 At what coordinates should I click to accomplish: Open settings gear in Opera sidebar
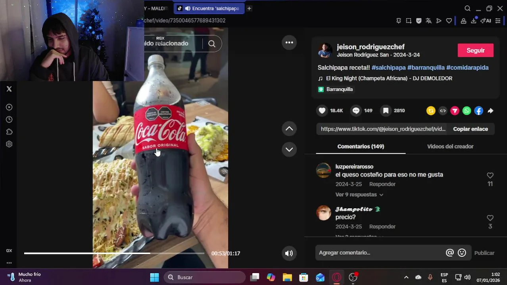(9, 144)
